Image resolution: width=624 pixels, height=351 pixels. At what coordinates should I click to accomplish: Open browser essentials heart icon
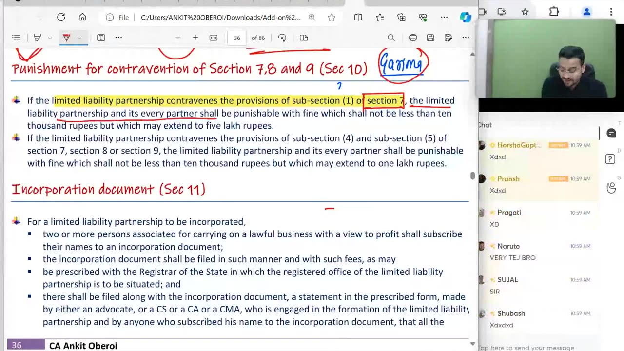point(423,17)
